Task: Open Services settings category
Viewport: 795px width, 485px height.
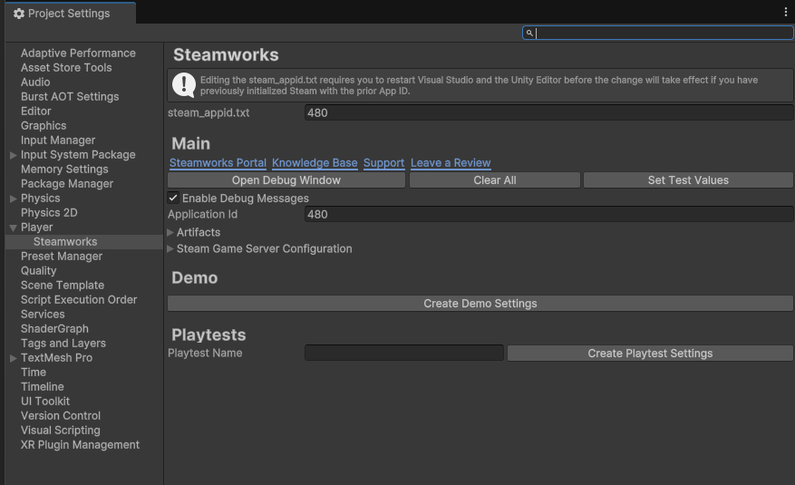Action: pyautogui.click(x=43, y=315)
